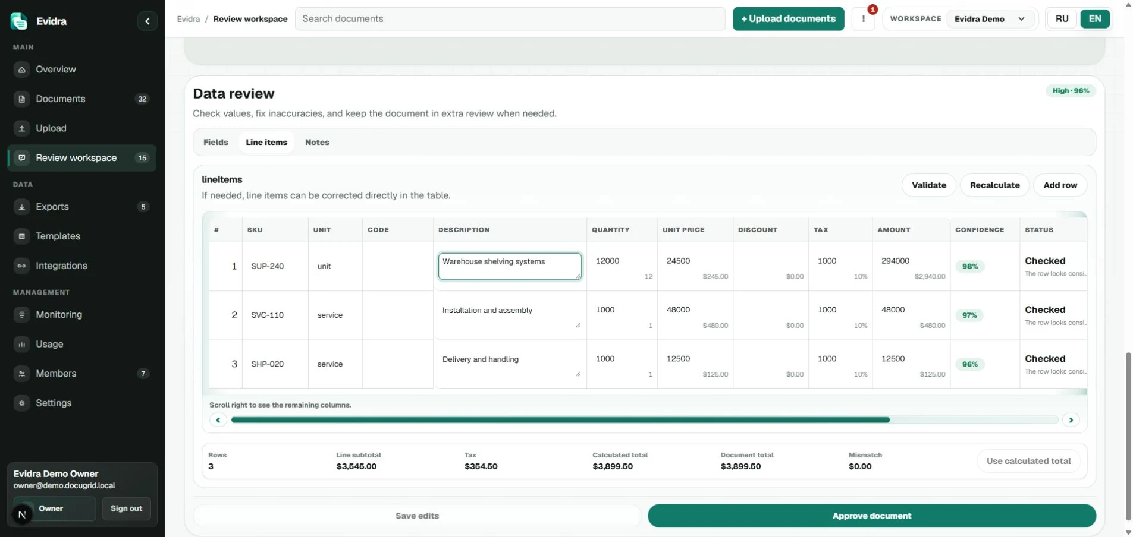The image size is (1133, 537).
Task: Click the Save edits button
Action: click(417, 516)
